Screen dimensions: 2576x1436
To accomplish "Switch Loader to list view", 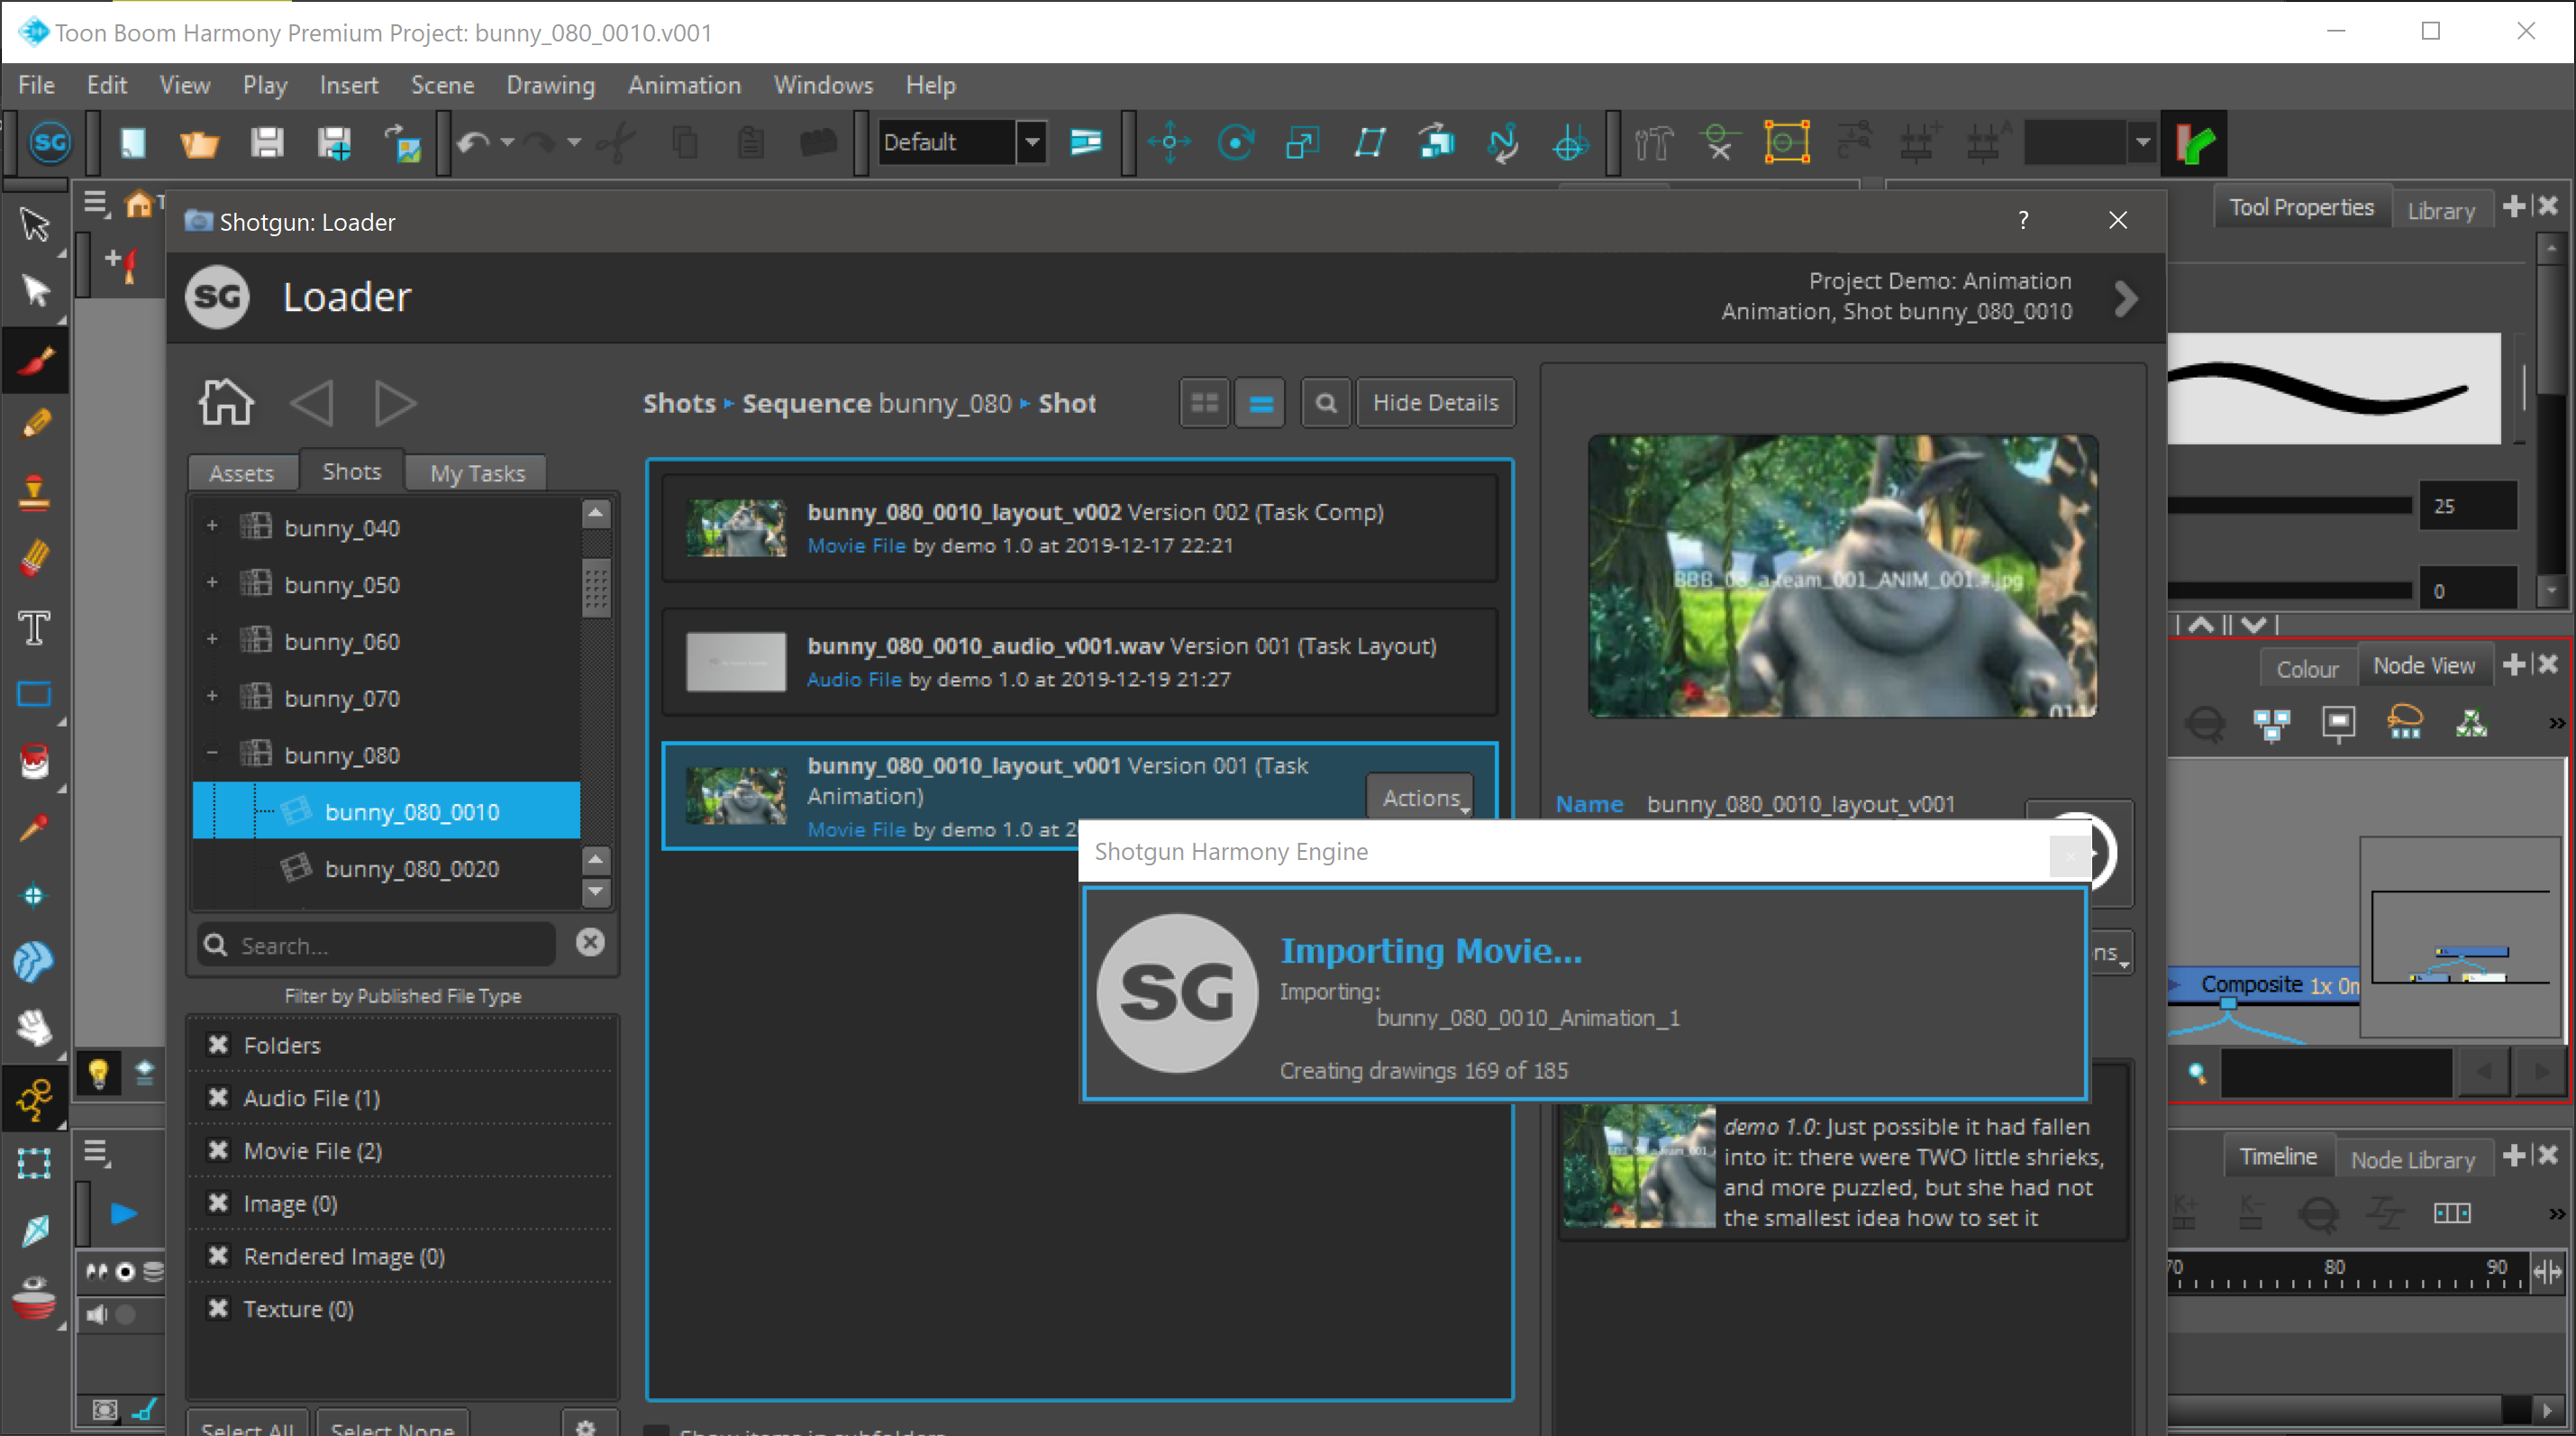I will (x=1260, y=402).
